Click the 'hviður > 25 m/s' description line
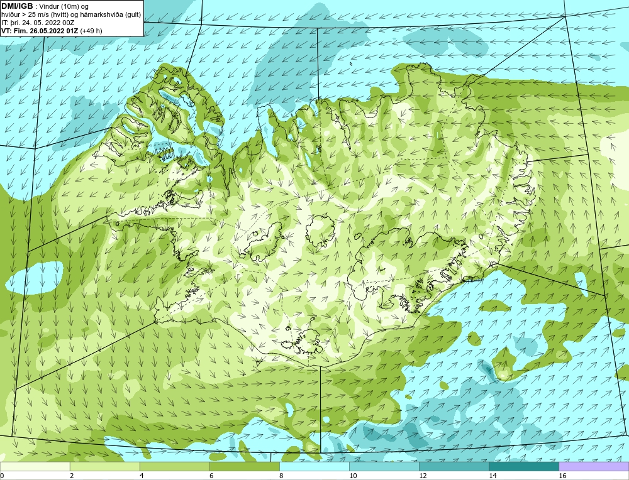Image resolution: width=629 pixels, height=480 pixels. (x=71, y=15)
